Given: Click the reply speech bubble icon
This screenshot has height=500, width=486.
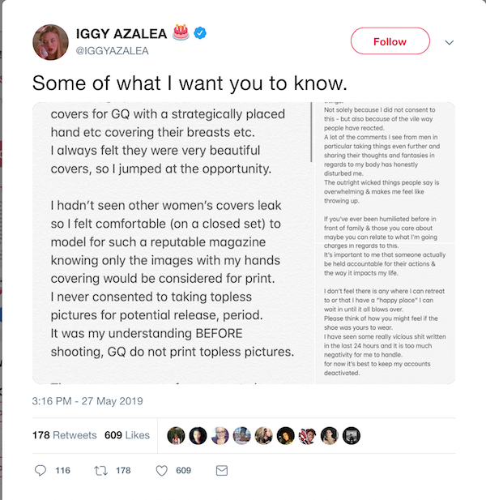Looking at the screenshot, I should click(40, 470).
